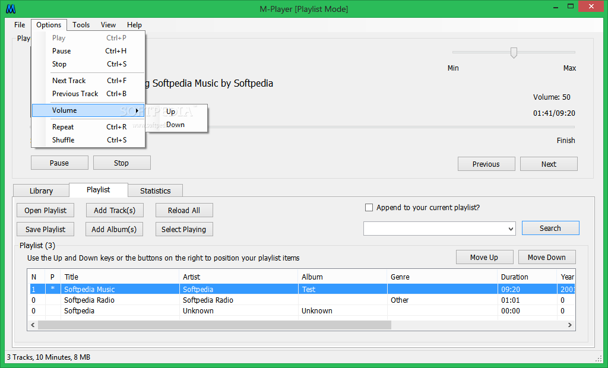The width and height of the screenshot is (608, 368).
Task: Click the horizontal scrollbar left arrow
Action: (x=33, y=325)
